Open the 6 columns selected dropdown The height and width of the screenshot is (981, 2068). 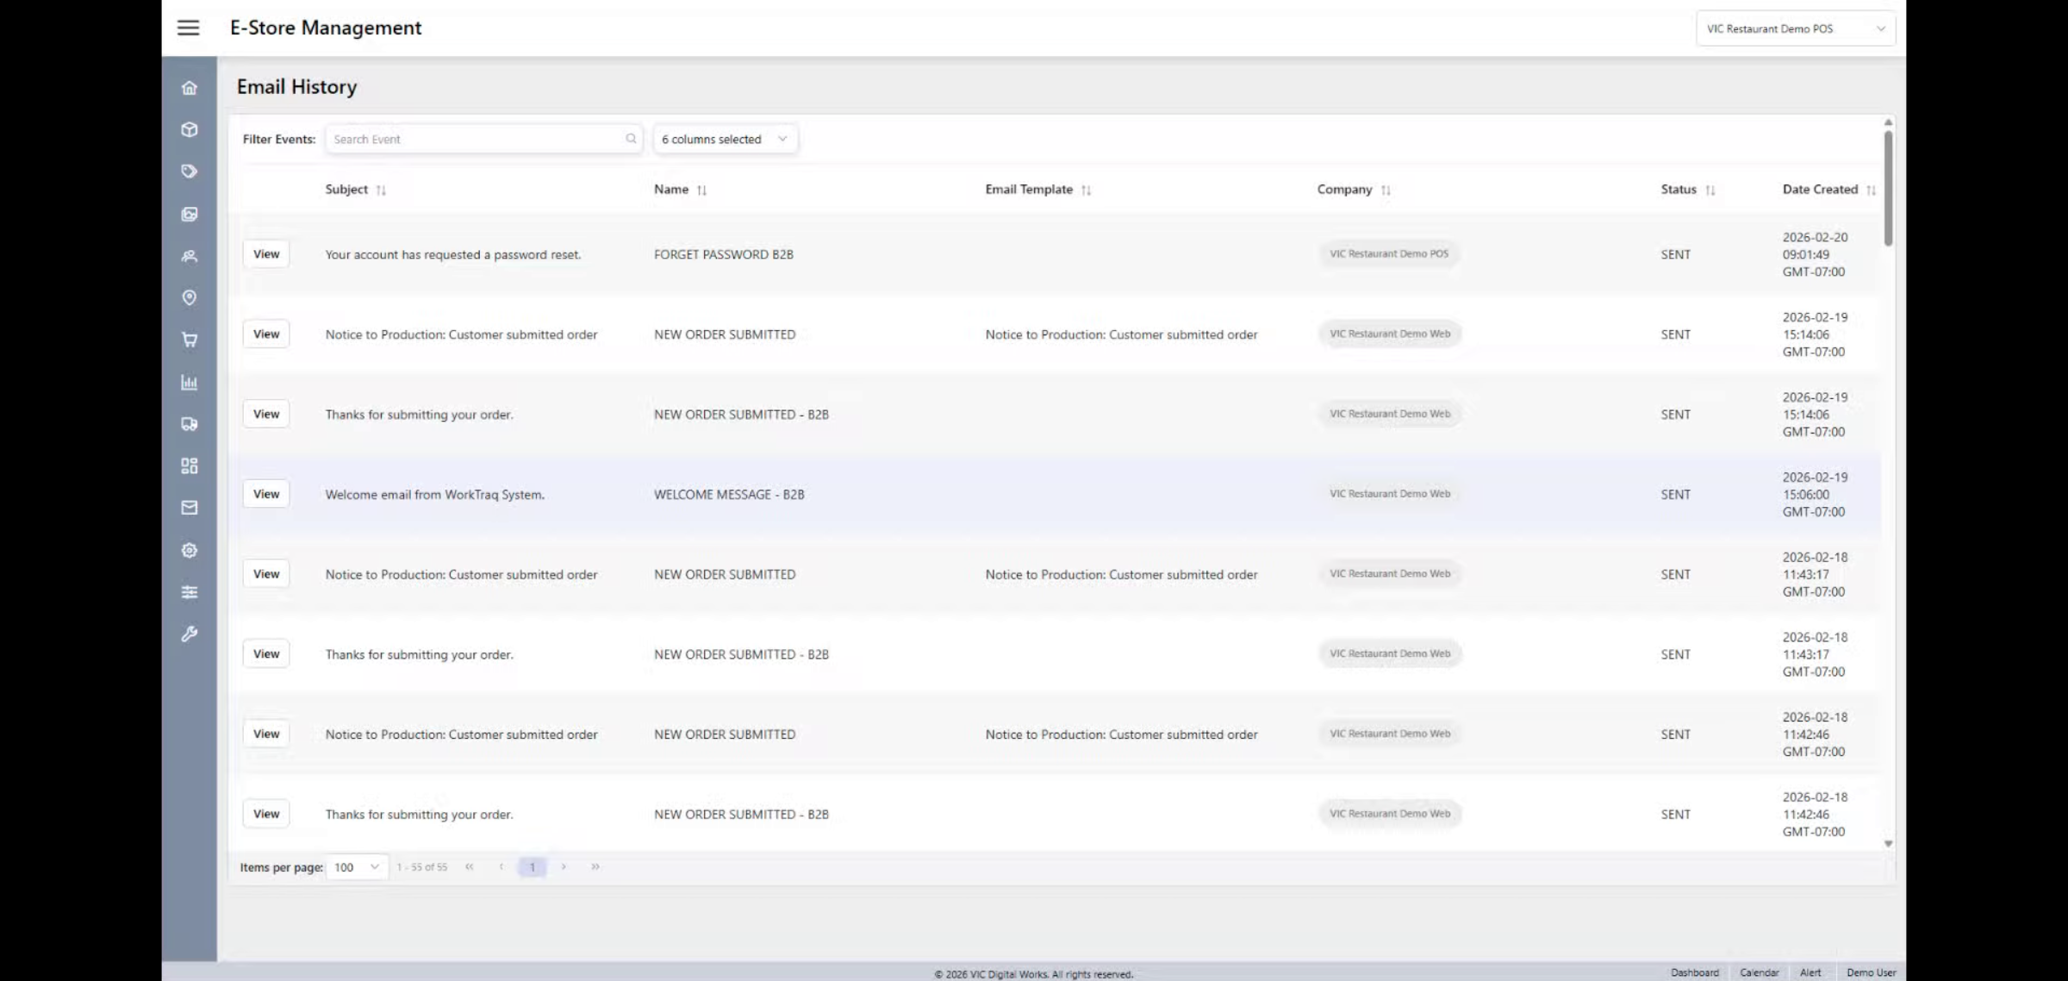click(x=725, y=140)
